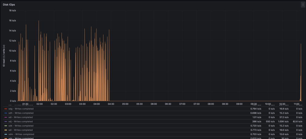Click the IO read (-) / write (+) axis title
Viewport: 306px width, 139px height.
coord(4,56)
